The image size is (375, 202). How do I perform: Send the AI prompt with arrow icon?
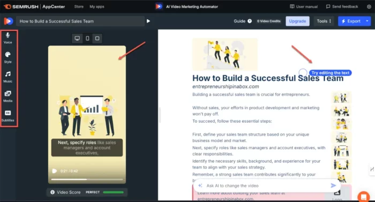(333, 185)
